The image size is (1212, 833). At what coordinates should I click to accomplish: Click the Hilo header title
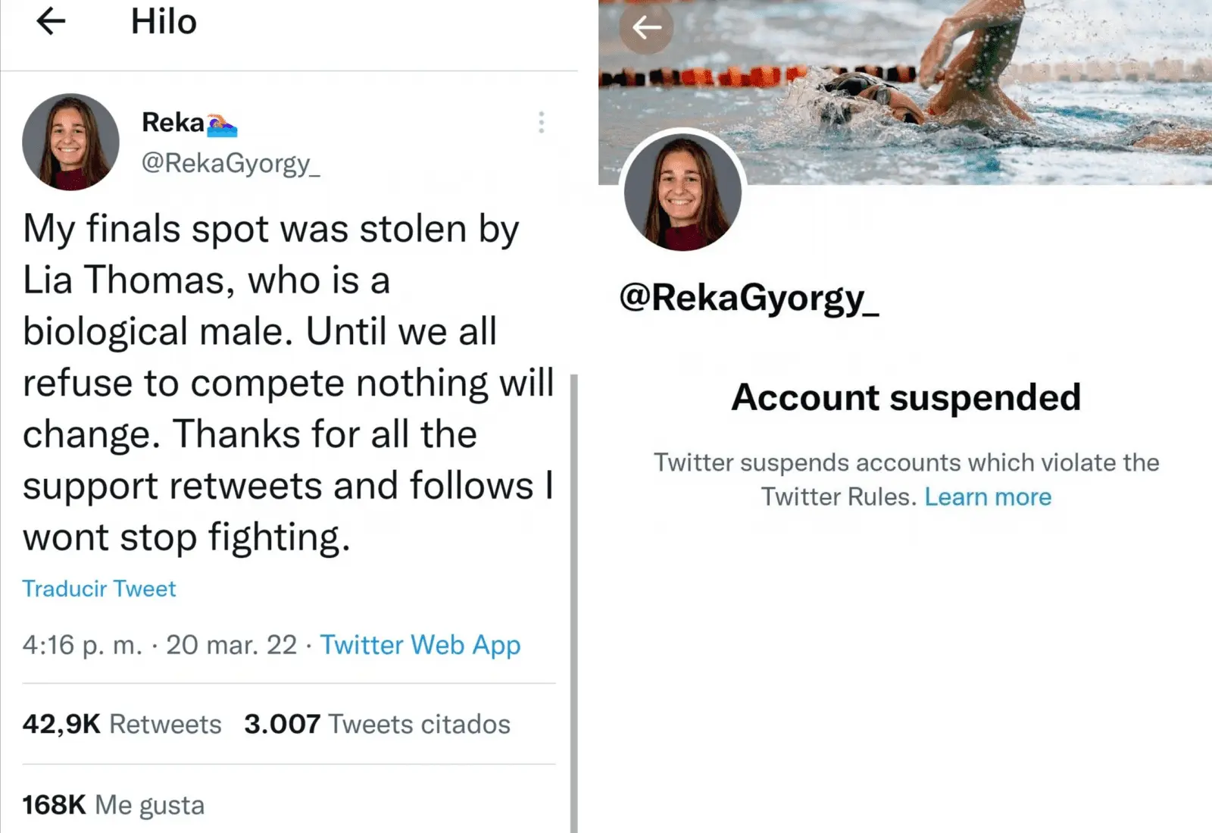(164, 22)
